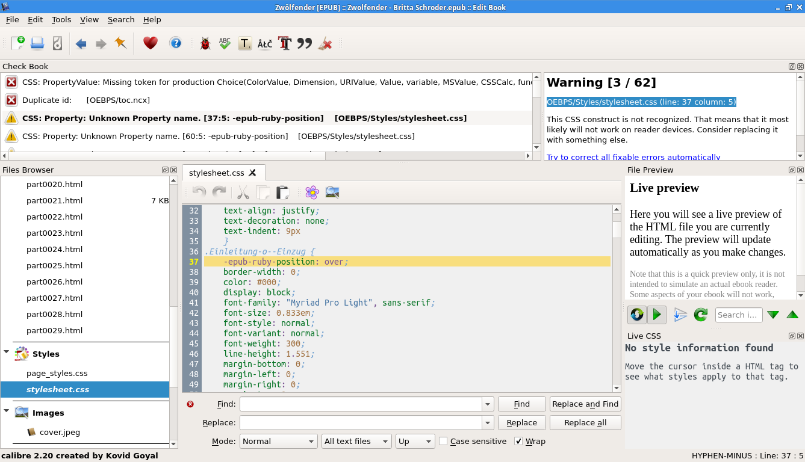Click the blue Help question mark icon

(175, 43)
